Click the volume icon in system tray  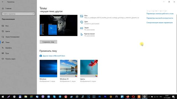click(157, 97)
